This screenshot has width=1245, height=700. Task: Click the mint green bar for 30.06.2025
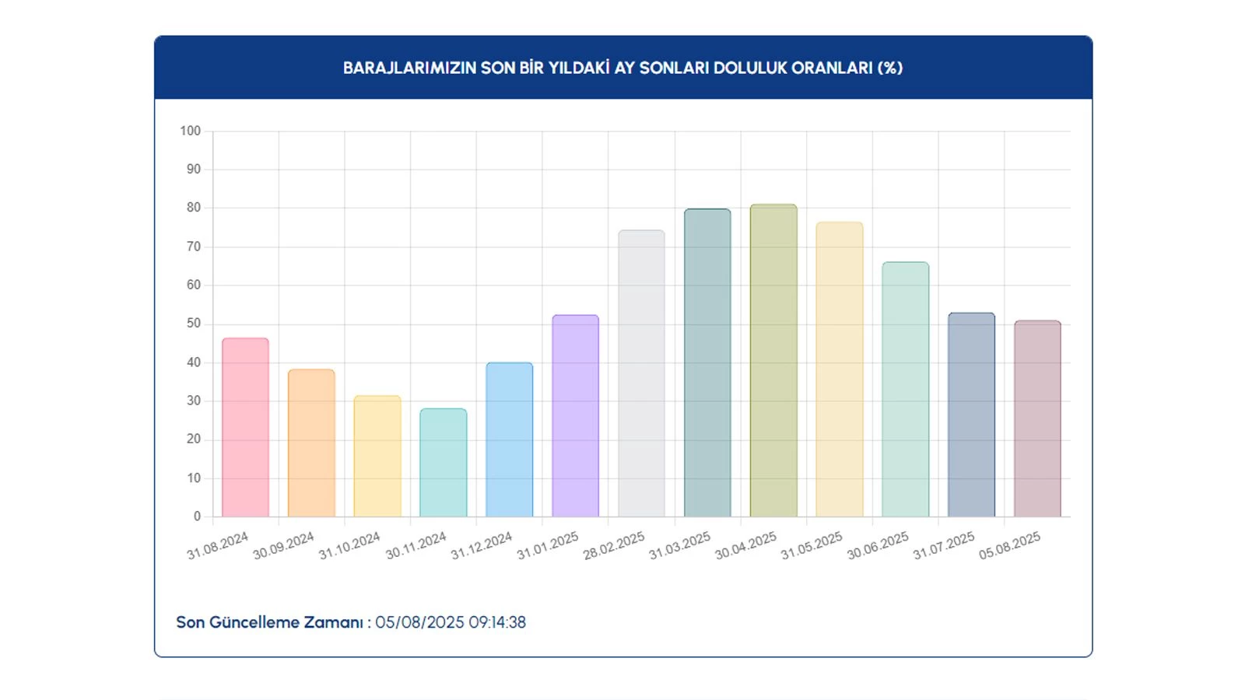click(906, 389)
